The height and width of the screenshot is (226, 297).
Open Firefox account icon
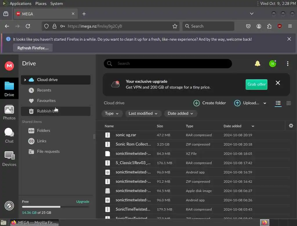coord(259,26)
